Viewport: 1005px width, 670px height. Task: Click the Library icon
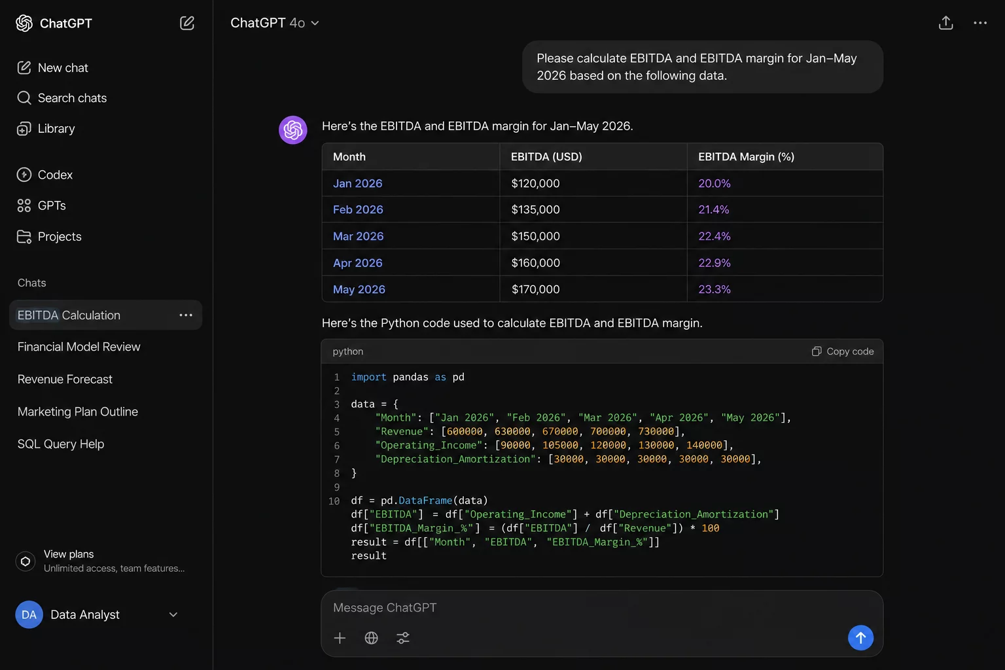pos(24,128)
